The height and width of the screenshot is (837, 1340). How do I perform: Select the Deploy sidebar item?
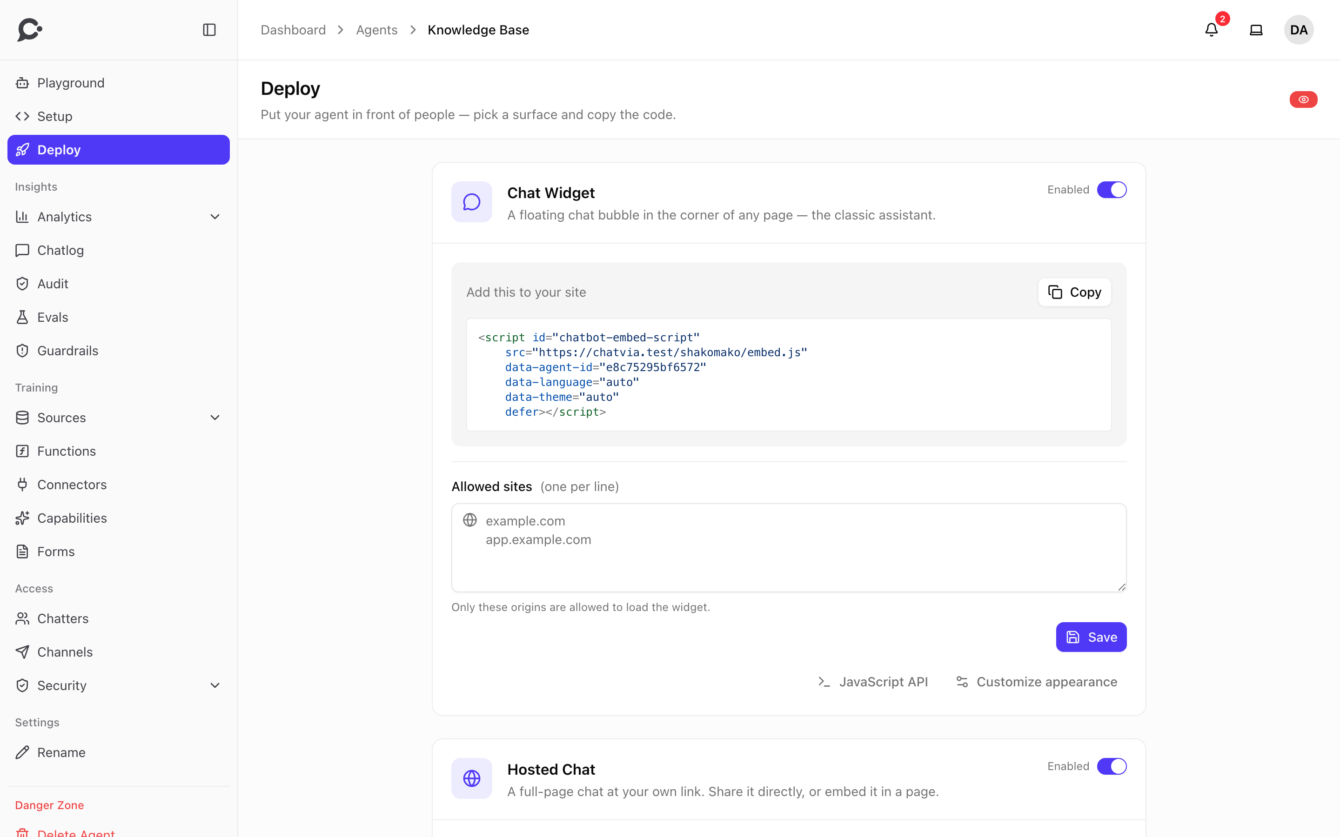point(119,149)
